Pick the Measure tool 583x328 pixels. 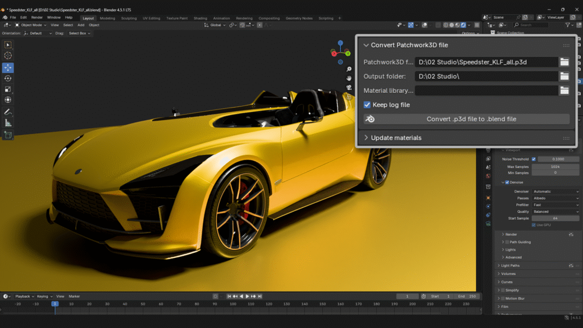[8, 123]
